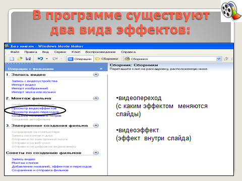242x181 pixels.
Task: Open the Справка menu
Action: 128,52
